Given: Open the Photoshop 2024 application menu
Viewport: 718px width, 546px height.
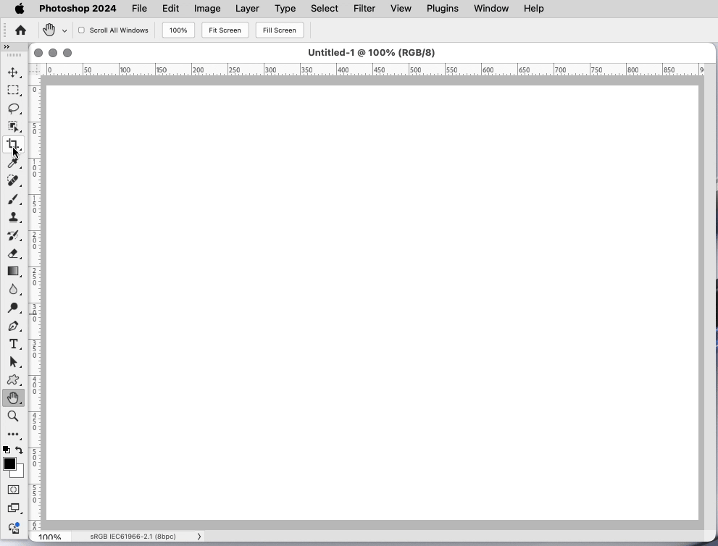Looking at the screenshot, I should coord(78,8).
